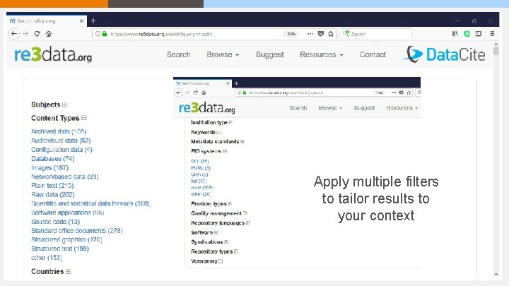Expand Metadata standards in inset screenshot
The image size is (509, 286).
(x=242, y=142)
